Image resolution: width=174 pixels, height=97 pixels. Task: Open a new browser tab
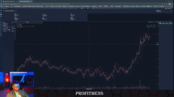pos(34,1)
